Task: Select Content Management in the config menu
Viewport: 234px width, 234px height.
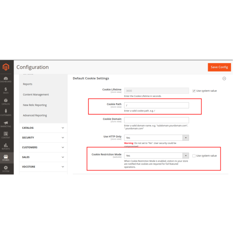Action: [36, 94]
